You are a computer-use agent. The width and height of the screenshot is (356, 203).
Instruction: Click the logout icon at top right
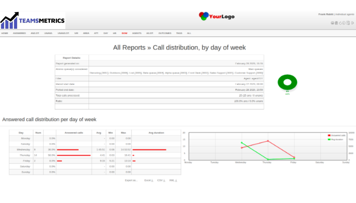pos(353,23)
